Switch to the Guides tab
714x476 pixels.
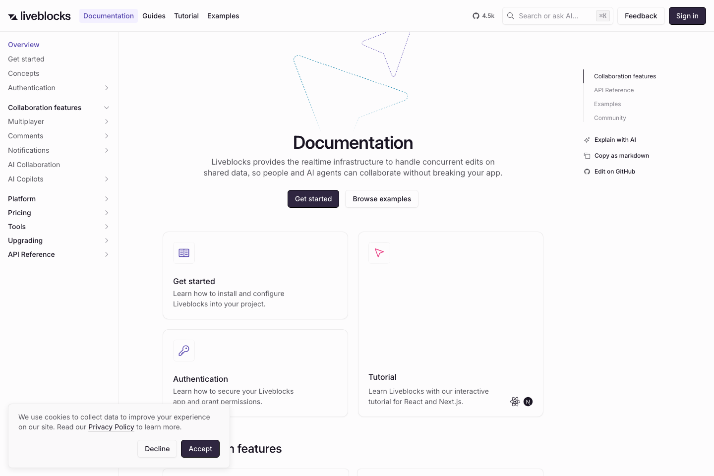154,15
